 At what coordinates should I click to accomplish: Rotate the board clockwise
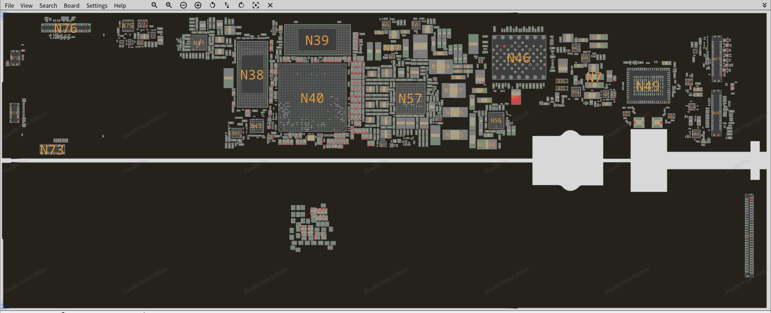(241, 5)
